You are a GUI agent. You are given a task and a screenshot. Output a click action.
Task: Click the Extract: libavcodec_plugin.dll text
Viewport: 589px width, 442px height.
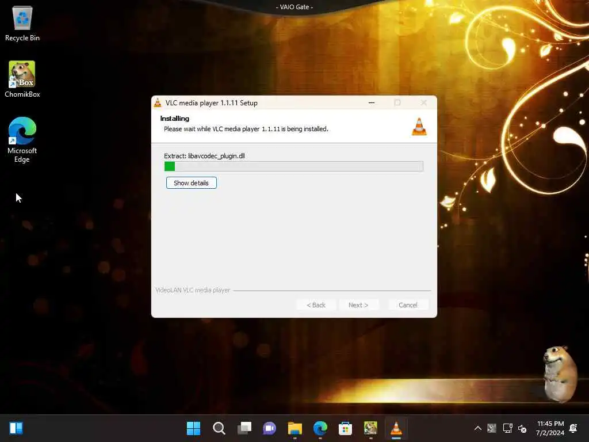pyautogui.click(x=204, y=156)
